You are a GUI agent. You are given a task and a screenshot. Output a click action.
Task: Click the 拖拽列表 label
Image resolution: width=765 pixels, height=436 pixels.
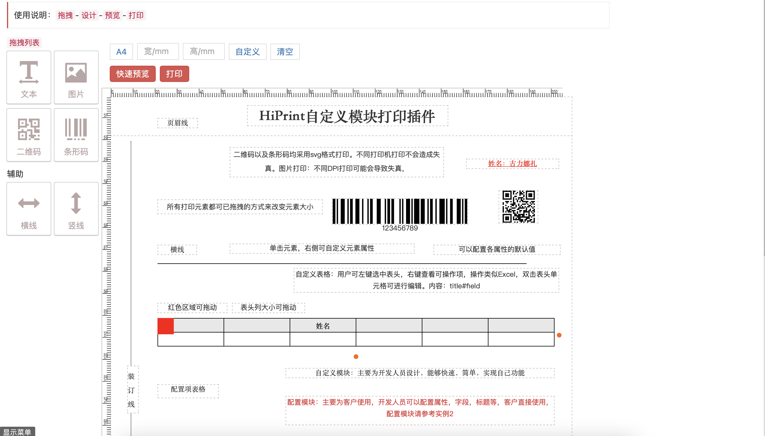tap(24, 42)
